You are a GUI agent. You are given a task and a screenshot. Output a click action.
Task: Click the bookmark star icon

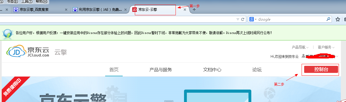click(338, 19)
